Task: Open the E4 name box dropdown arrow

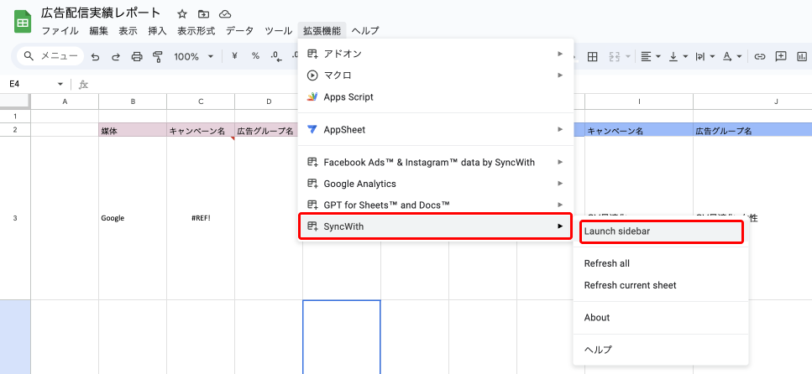Action: point(60,85)
